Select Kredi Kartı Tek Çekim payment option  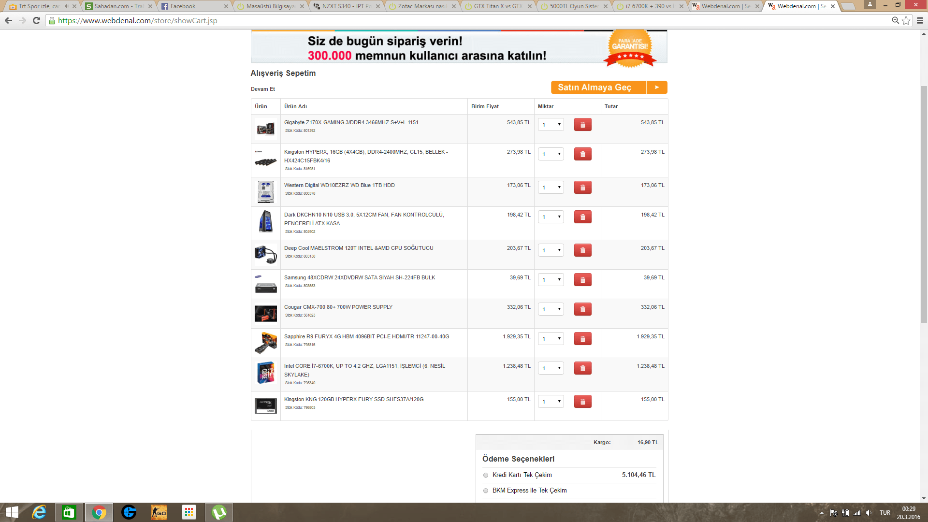coord(486,475)
